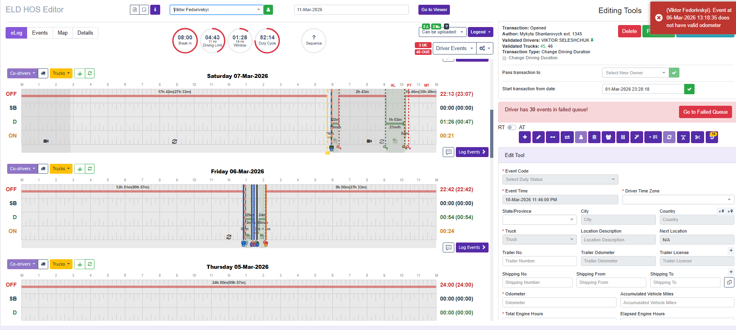
Task: Confirm the start transaction date with green check
Action: coord(689,89)
